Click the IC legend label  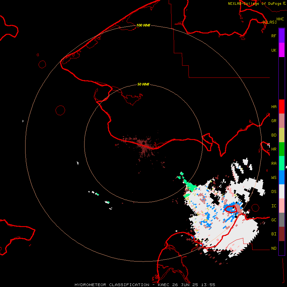point(274,206)
